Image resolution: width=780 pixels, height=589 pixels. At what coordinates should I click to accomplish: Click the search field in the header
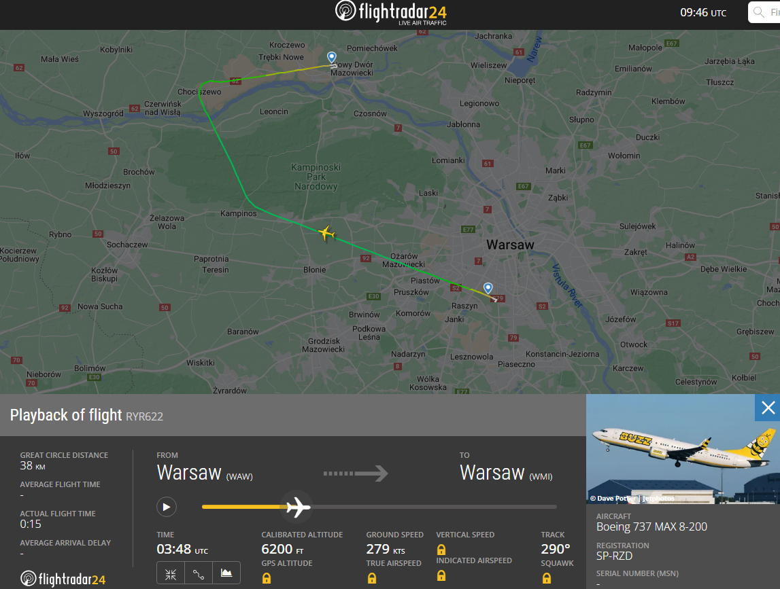tap(764, 12)
